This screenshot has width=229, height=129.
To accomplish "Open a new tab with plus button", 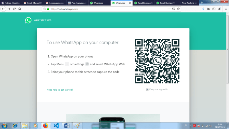I will pos(202,3).
